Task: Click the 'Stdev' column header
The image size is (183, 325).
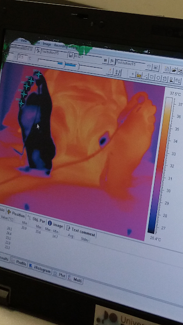Action: click(85, 239)
